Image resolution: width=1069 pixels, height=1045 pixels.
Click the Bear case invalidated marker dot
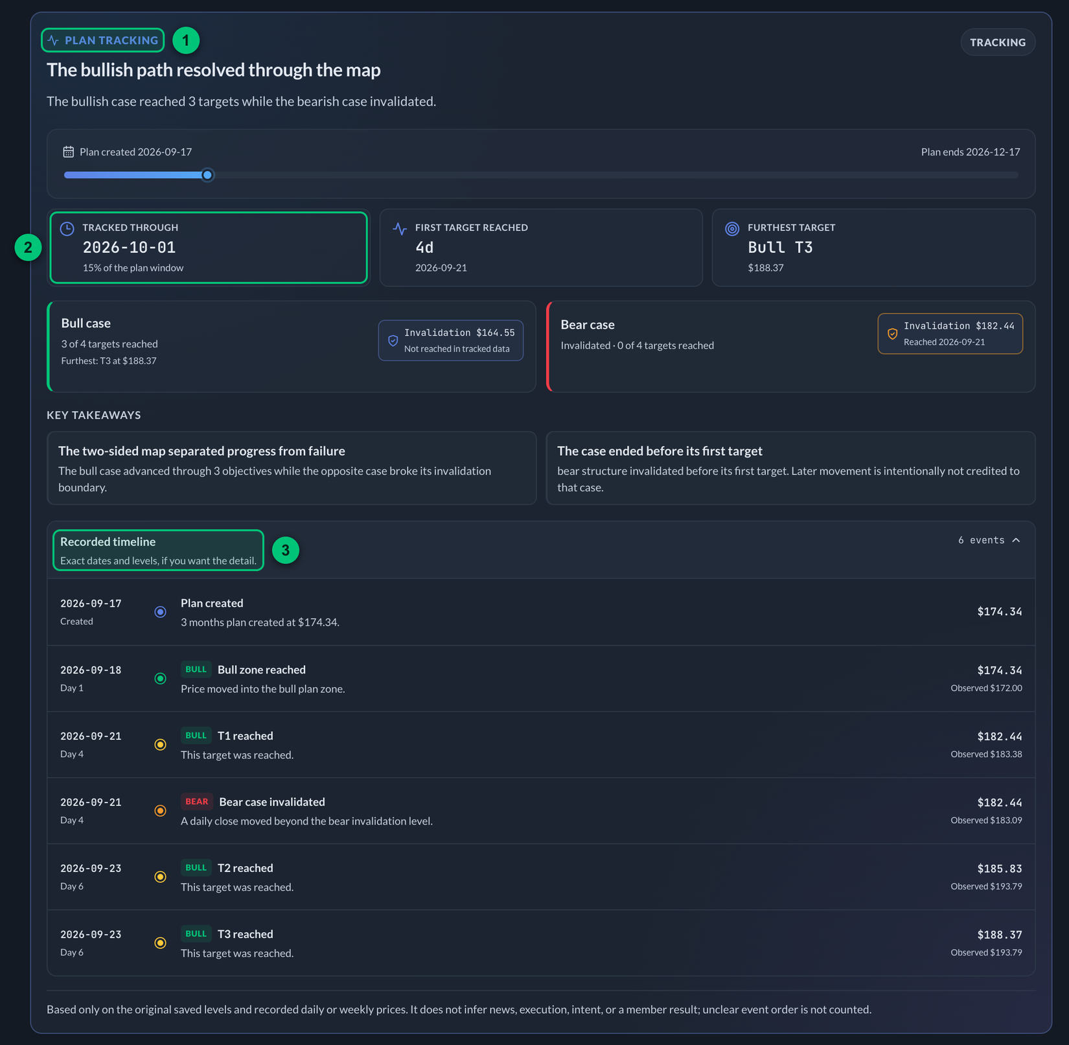160,811
